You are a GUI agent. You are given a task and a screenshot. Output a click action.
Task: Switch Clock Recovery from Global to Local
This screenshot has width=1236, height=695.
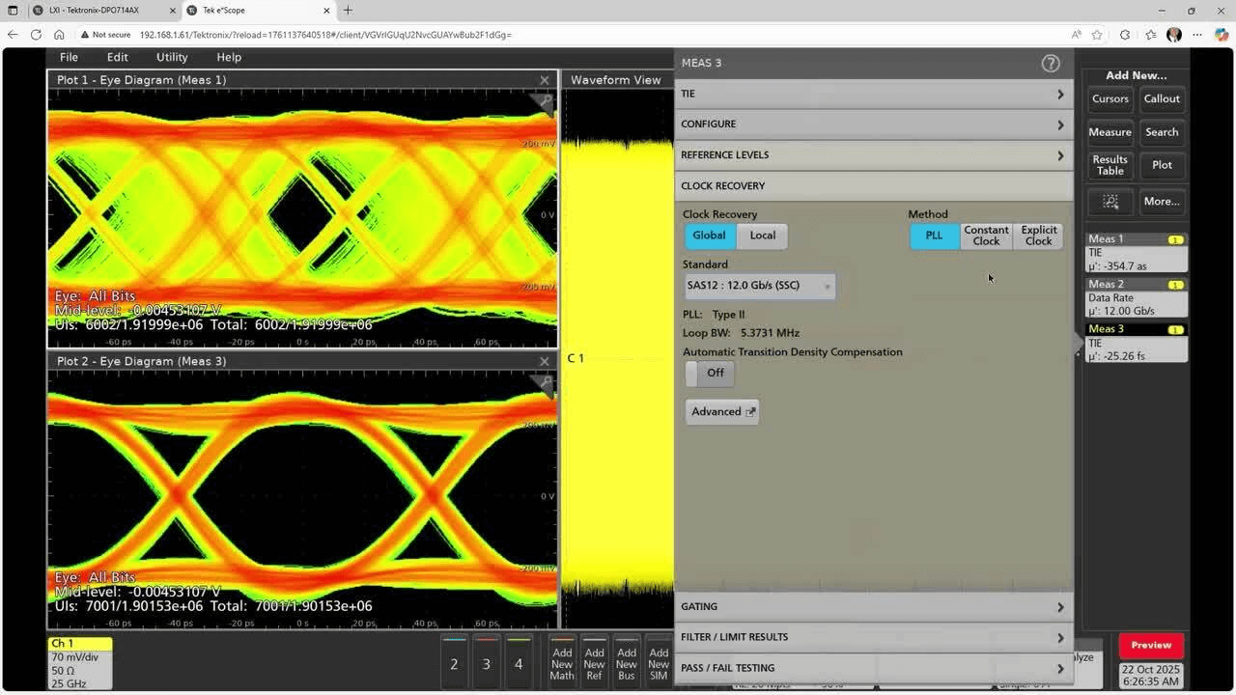[762, 235]
